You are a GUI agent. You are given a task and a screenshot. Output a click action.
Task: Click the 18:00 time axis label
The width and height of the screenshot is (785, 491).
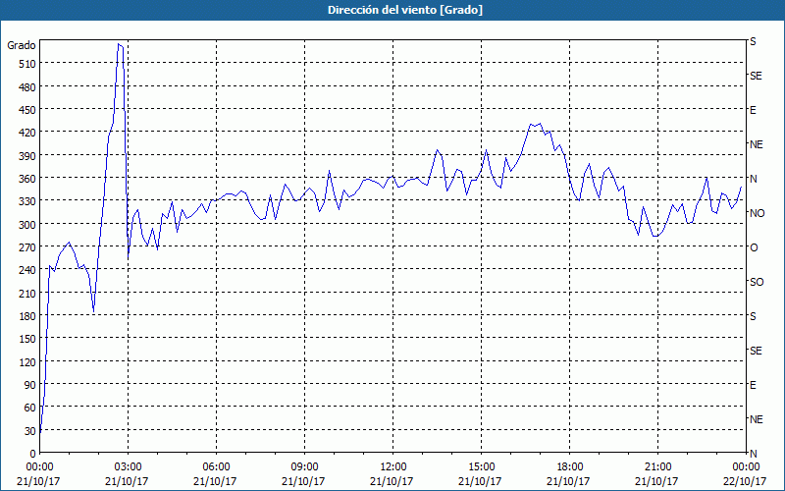tap(569, 467)
